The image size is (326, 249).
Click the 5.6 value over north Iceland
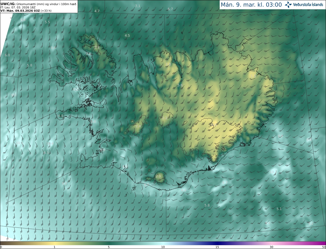click(180, 85)
